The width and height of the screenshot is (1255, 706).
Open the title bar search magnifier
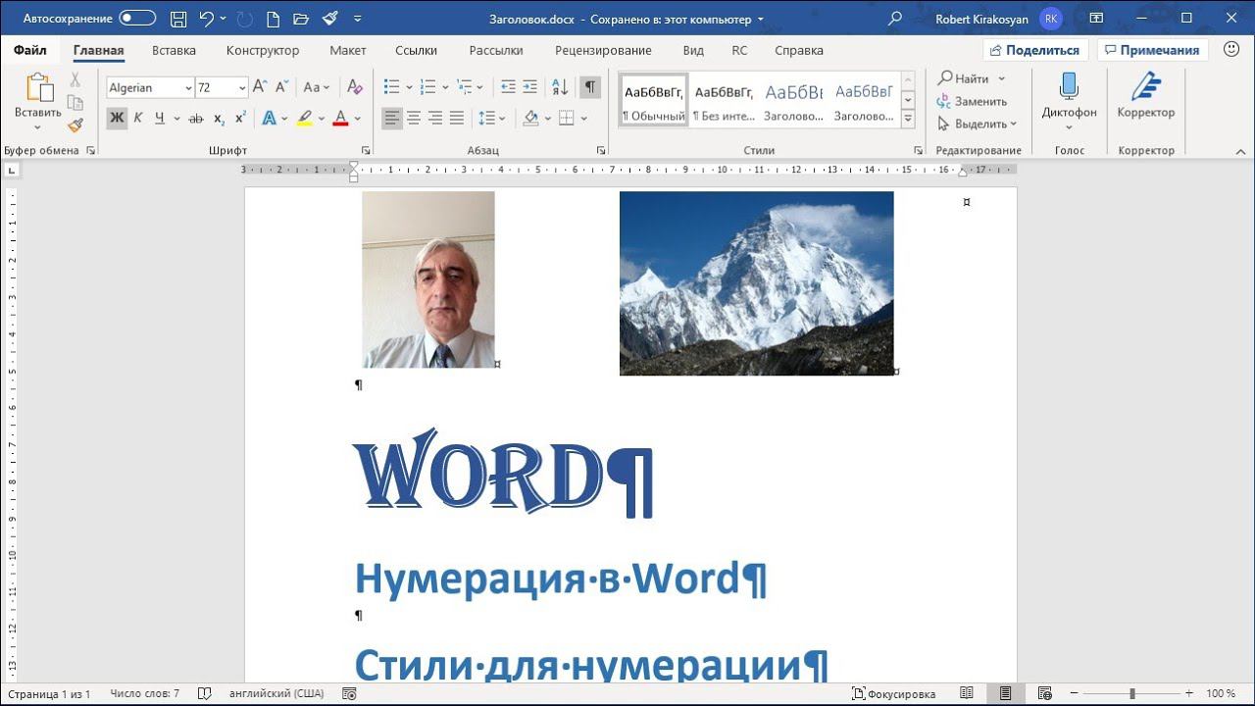tap(895, 19)
